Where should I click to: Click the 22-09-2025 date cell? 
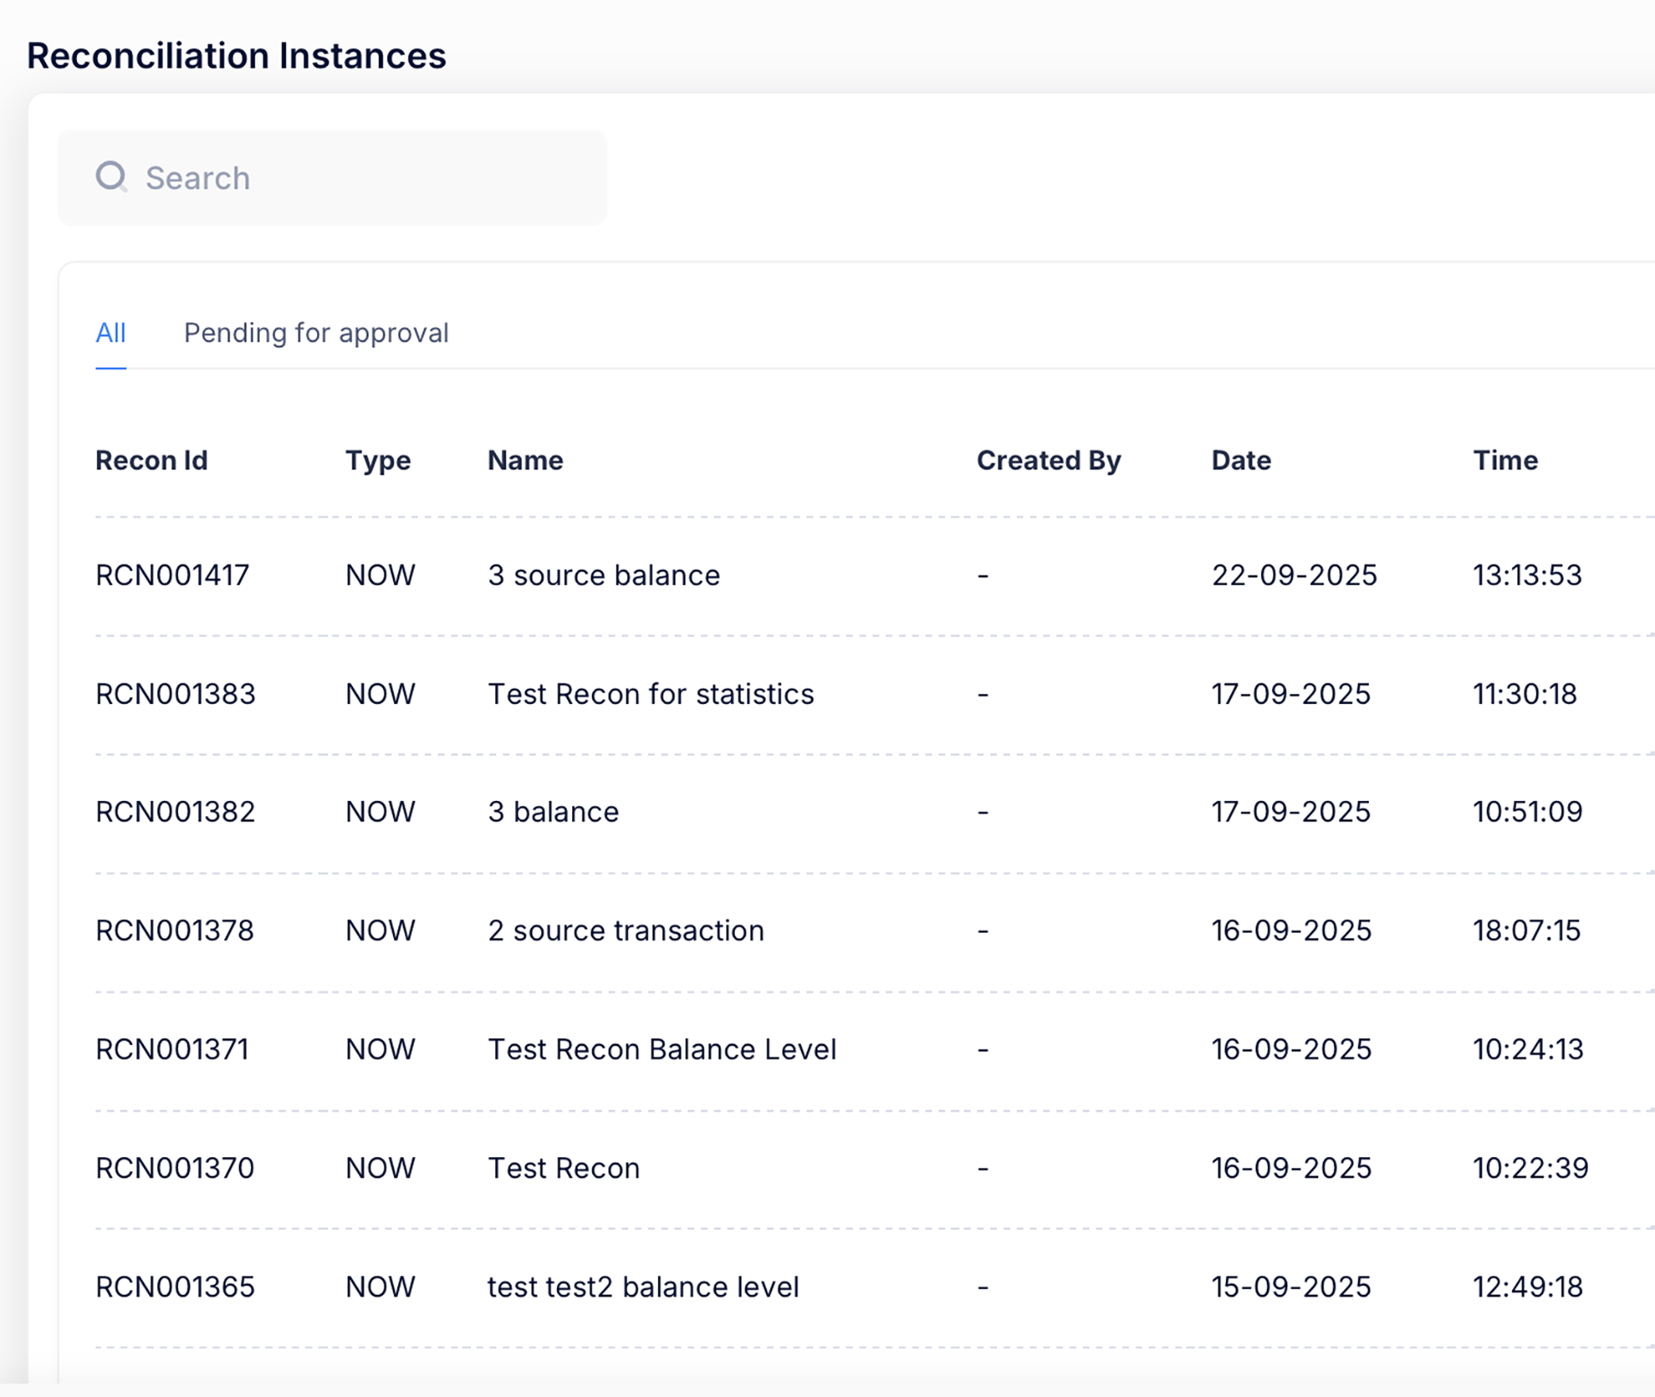1294,575
